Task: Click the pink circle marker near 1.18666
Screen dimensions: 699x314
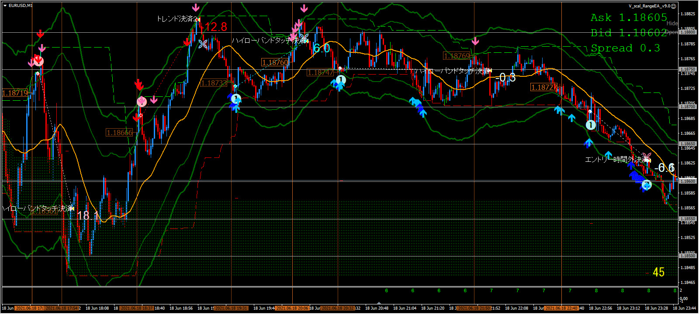Action: pyautogui.click(x=142, y=102)
